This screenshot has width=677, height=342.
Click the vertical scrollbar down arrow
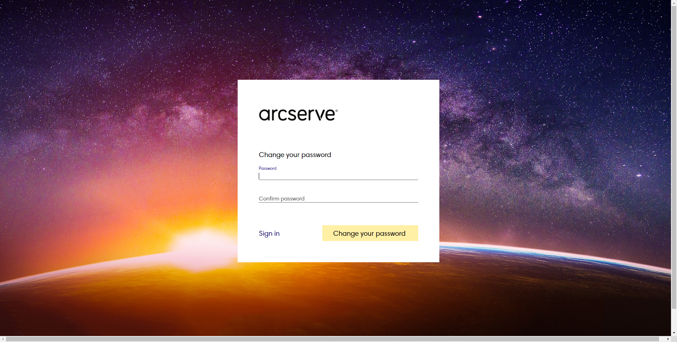pyautogui.click(x=674, y=333)
